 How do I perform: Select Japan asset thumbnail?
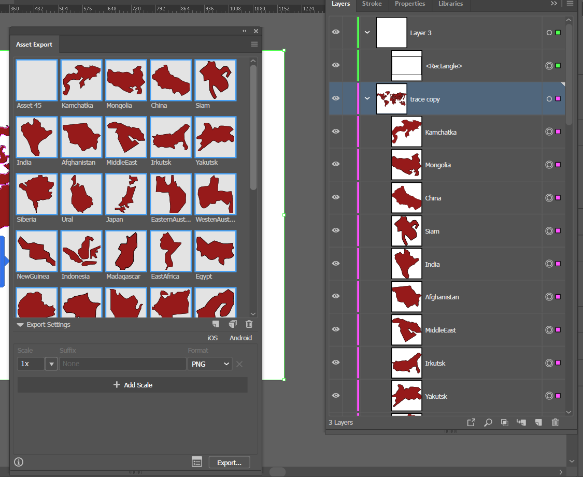(x=126, y=194)
